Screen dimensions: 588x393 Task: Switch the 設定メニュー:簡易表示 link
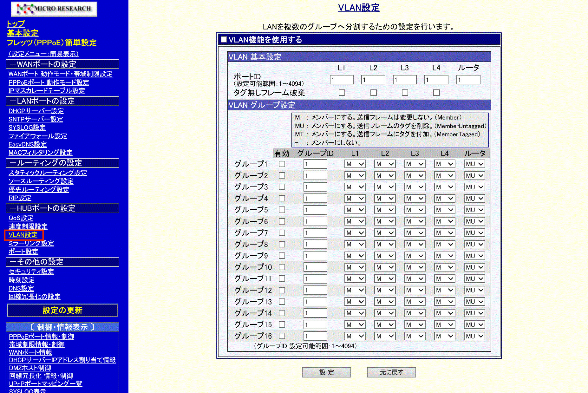(x=43, y=54)
